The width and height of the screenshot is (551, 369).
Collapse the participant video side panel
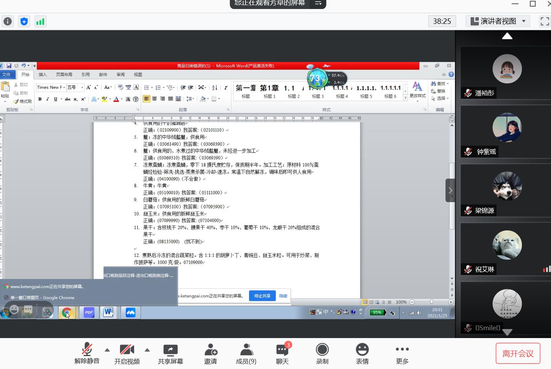450,190
